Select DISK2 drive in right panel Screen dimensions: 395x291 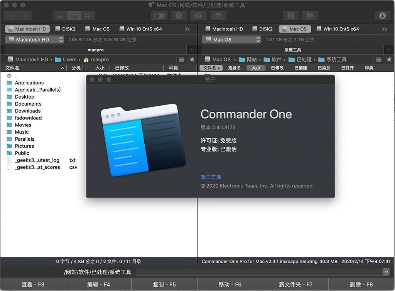point(262,29)
